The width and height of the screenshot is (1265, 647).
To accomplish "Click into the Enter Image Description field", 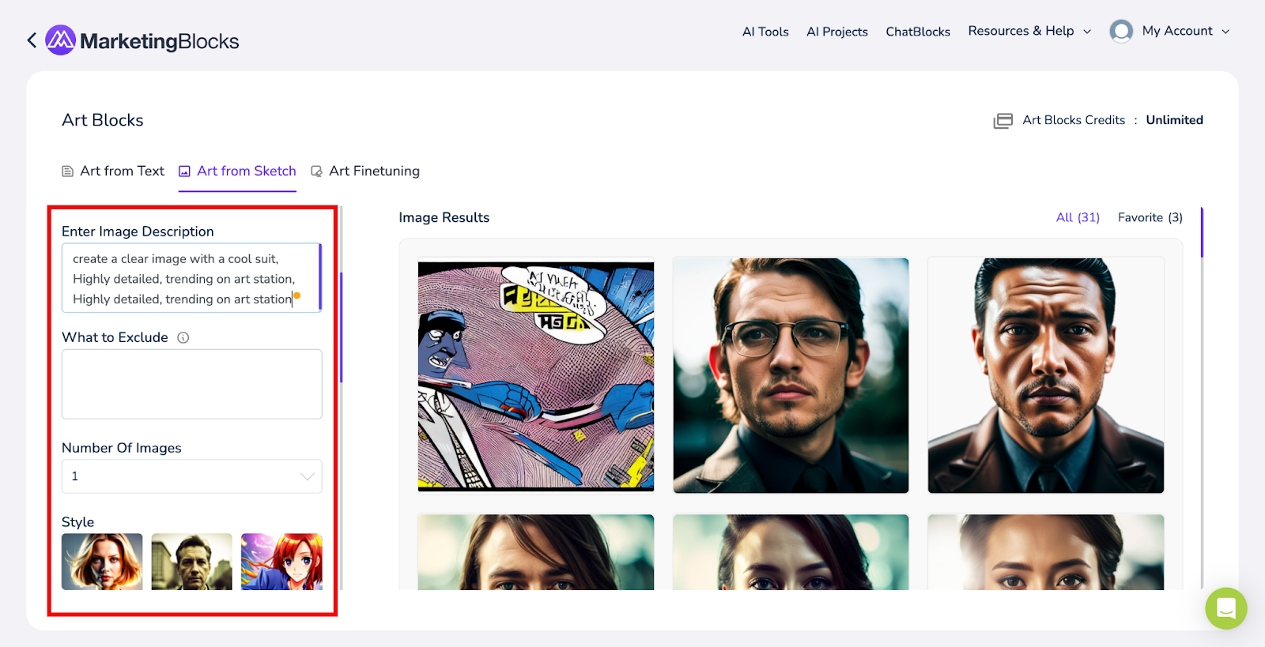I will click(191, 278).
